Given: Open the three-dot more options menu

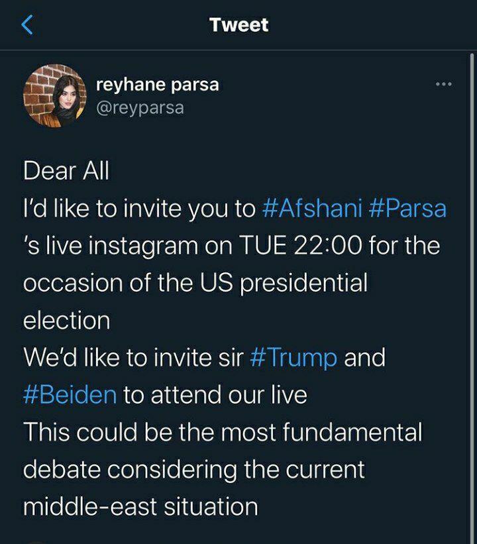Looking at the screenshot, I should click(x=443, y=84).
